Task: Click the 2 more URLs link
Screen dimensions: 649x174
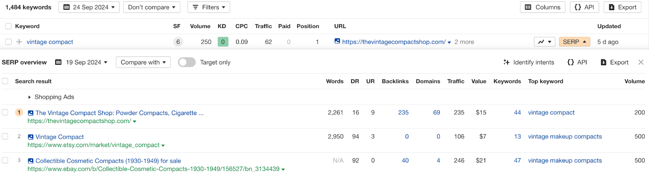Action: (x=464, y=42)
